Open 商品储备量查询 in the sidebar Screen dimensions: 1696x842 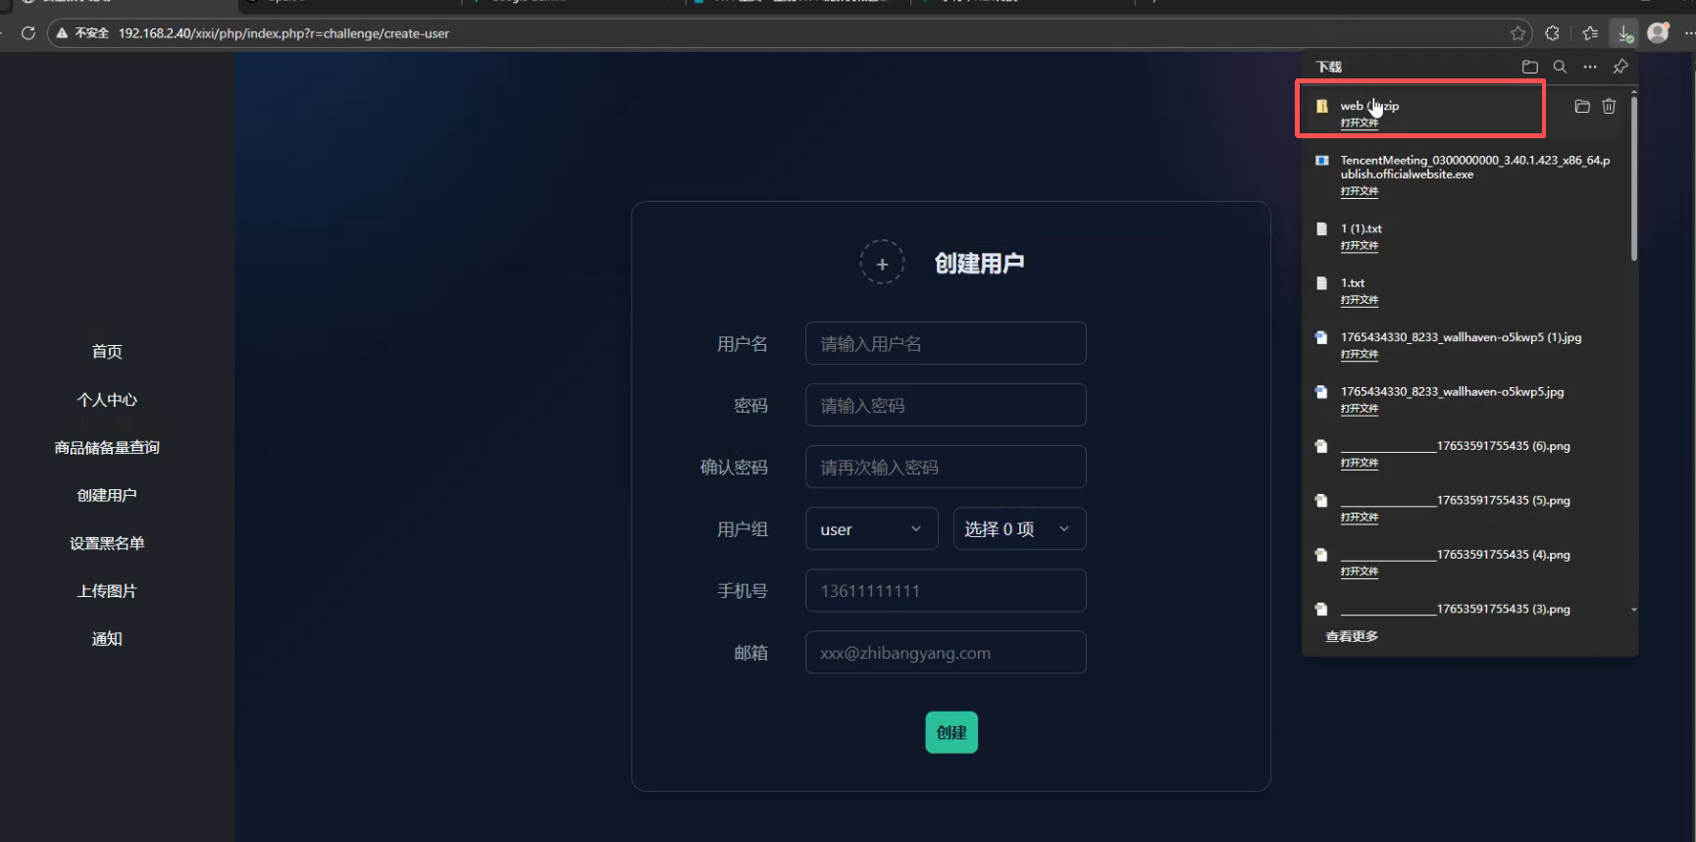click(107, 448)
